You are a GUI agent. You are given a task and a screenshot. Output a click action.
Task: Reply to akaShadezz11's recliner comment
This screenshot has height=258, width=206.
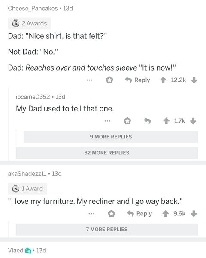click(139, 214)
